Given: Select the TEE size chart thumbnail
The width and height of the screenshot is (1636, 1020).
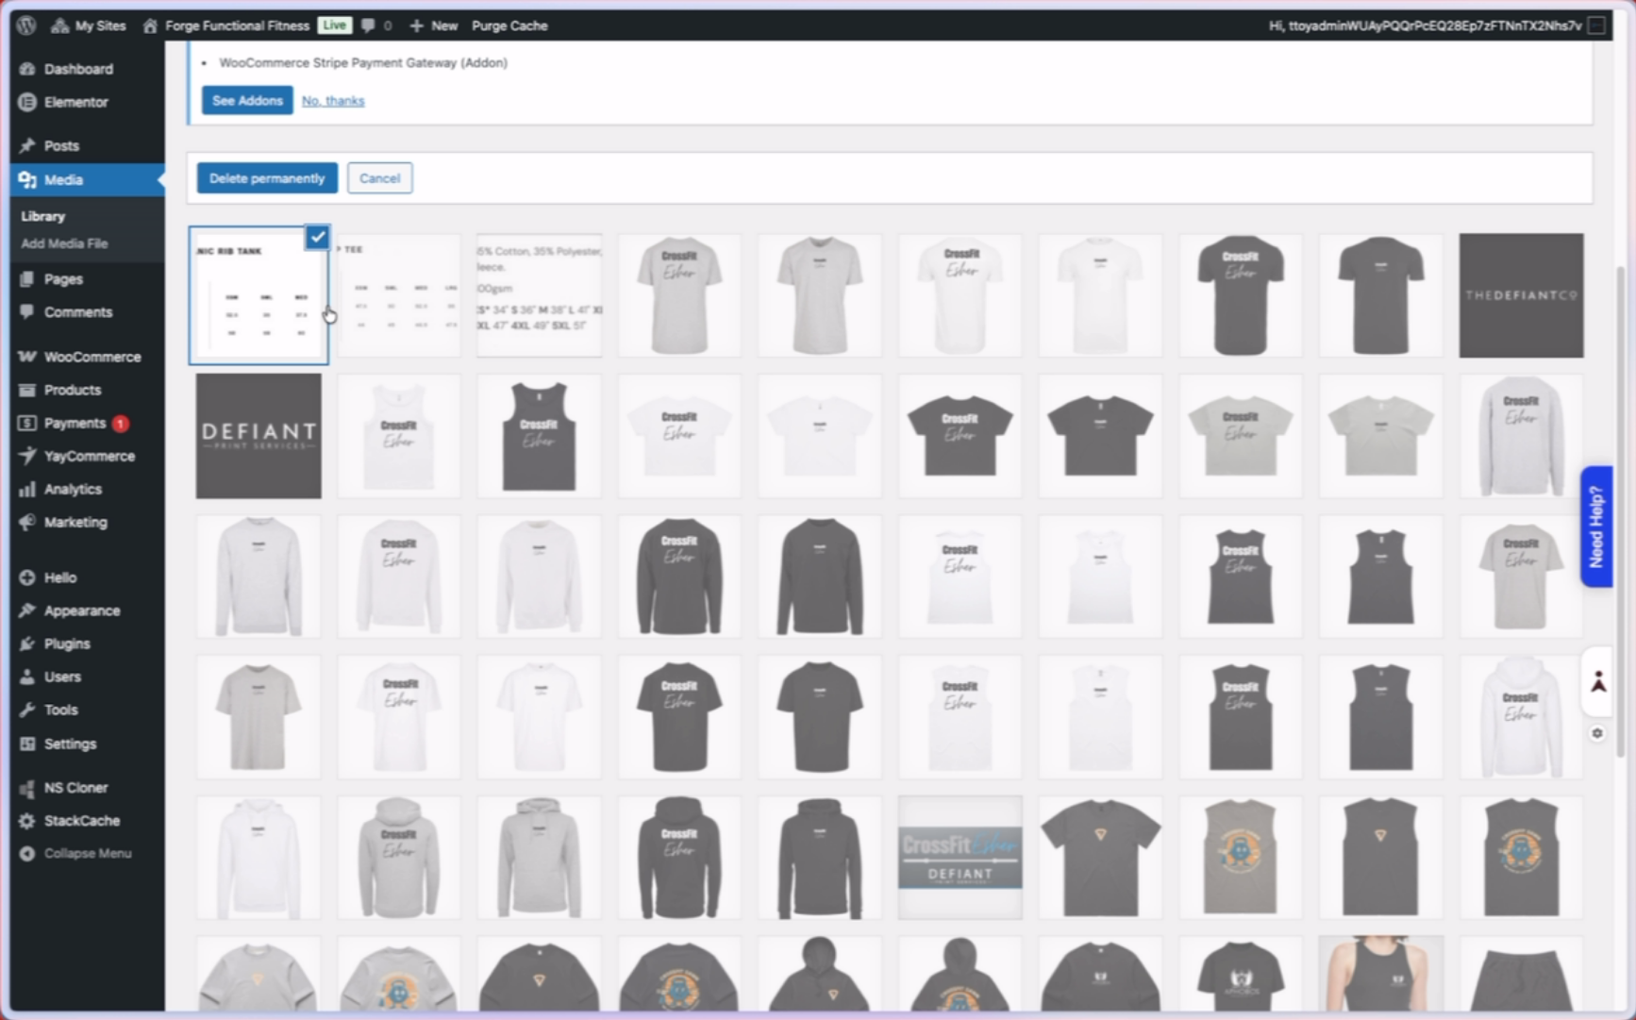Looking at the screenshot, I should pyautogui.click(x=399, y=295).
